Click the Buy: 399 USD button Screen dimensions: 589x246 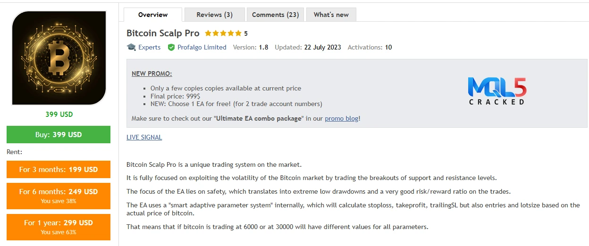[59, 134]
